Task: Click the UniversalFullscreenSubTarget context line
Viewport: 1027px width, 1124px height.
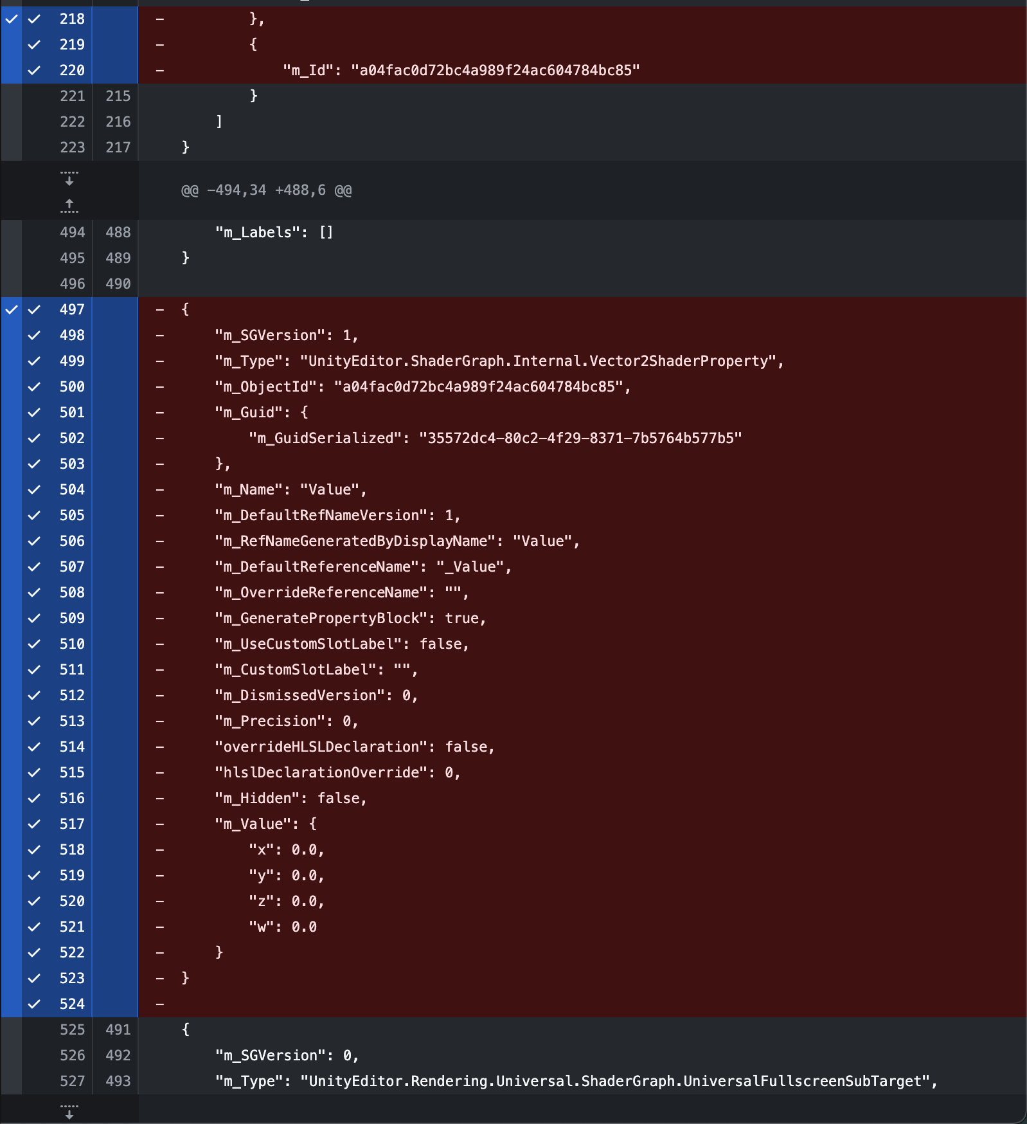Action: 576,1081
